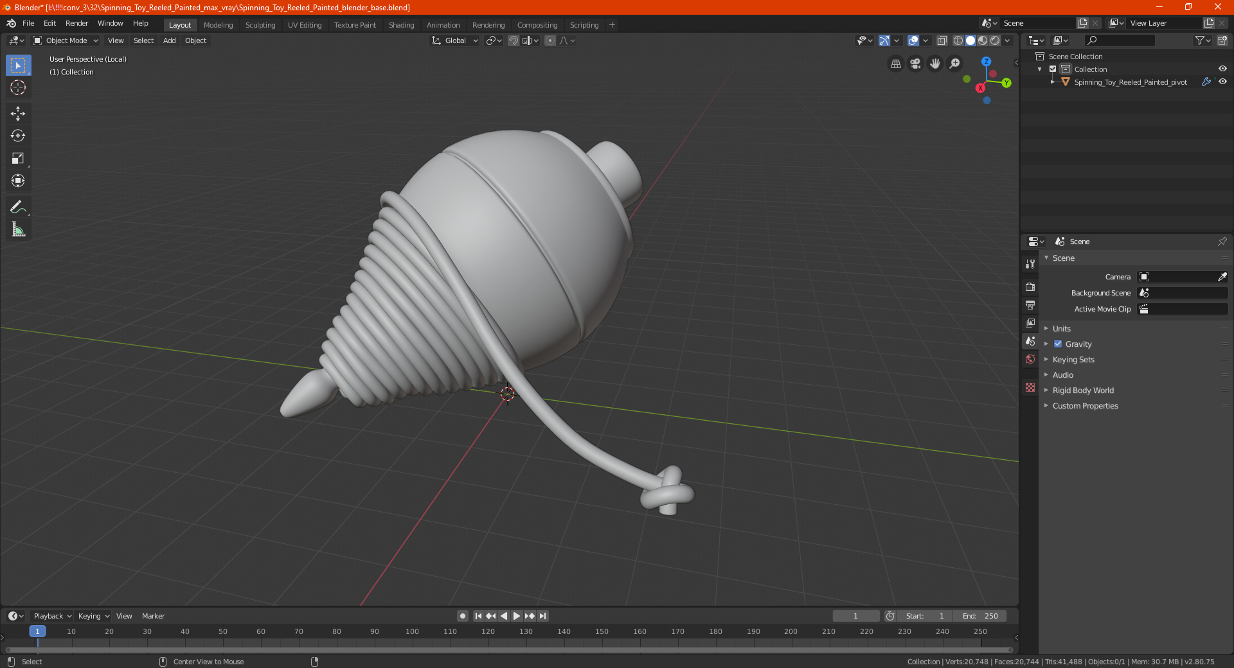1234x668 pixels.
Task: Open the Keying dropdown in timeline
Action: tap(94, 615)
